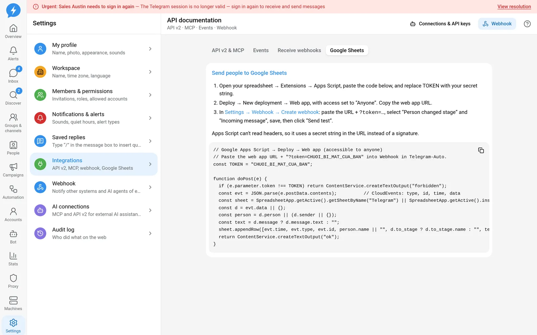Screen dimensions: 537x335
Task: Open the Discover search icon
Action: pos(13,98)
